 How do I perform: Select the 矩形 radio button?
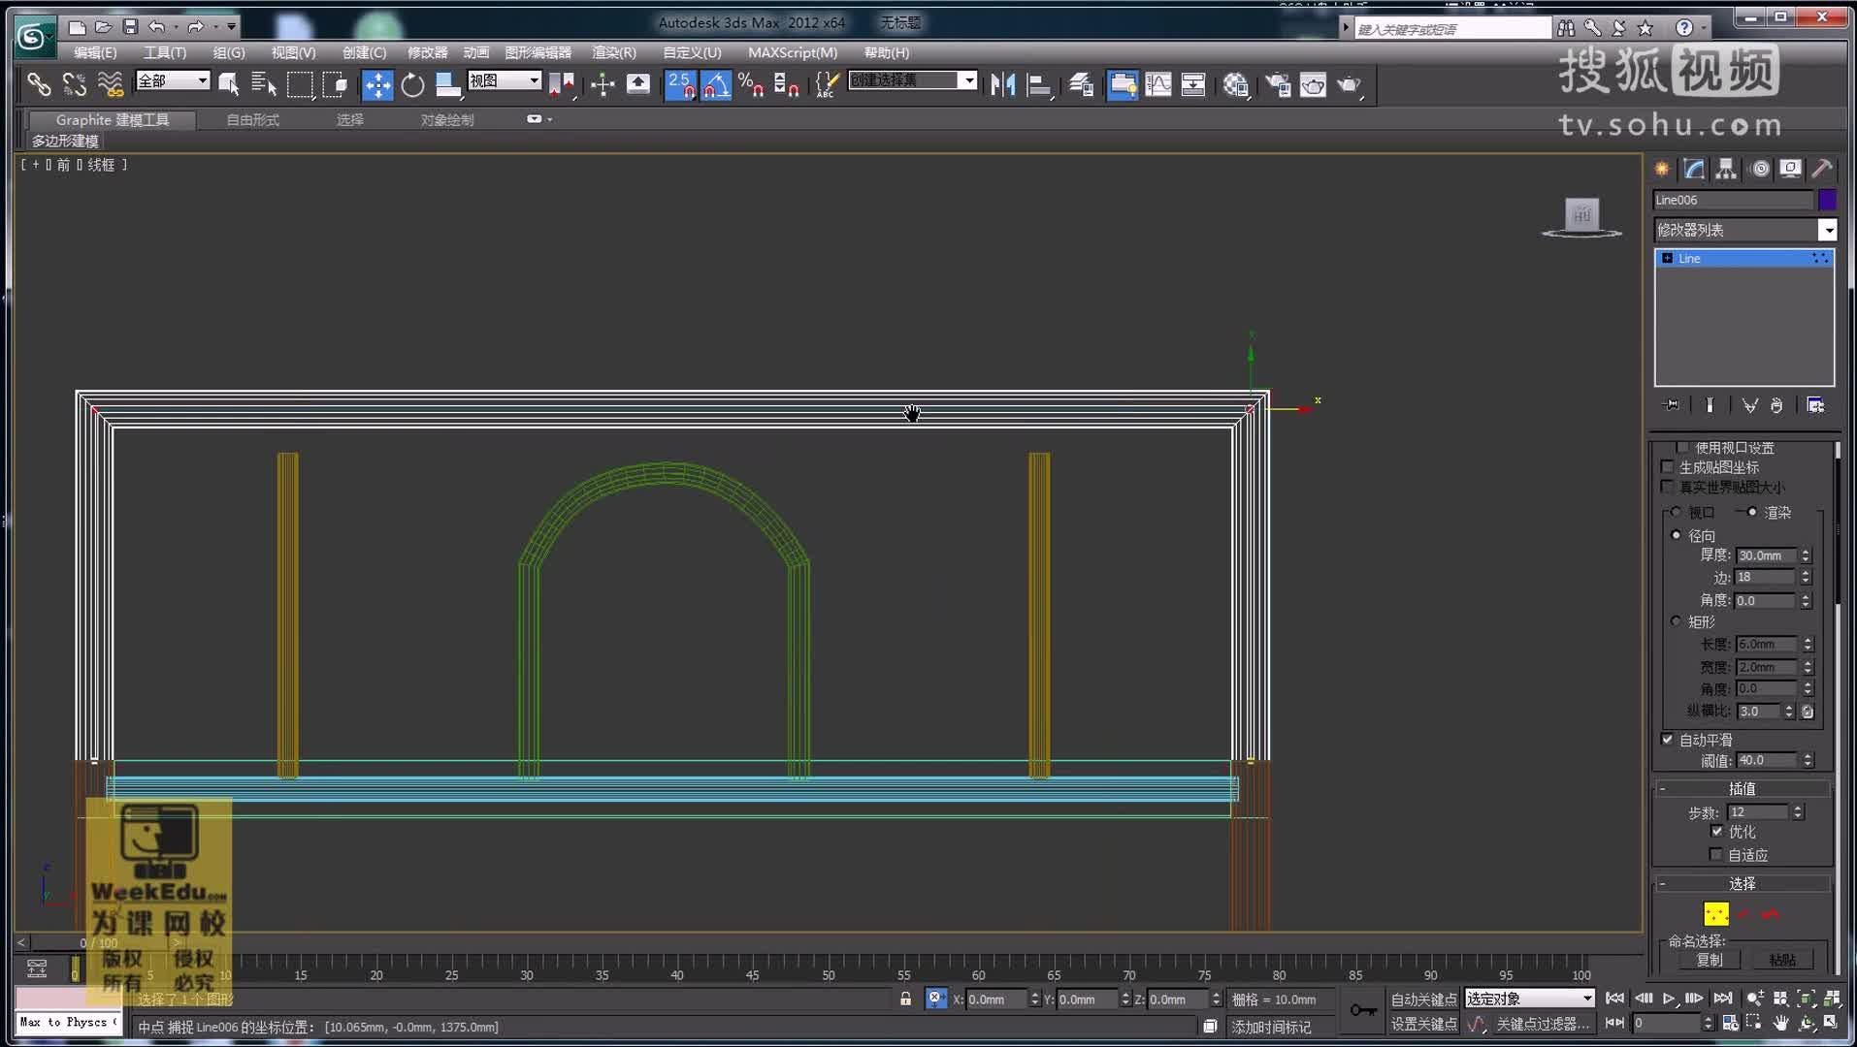1677,621
